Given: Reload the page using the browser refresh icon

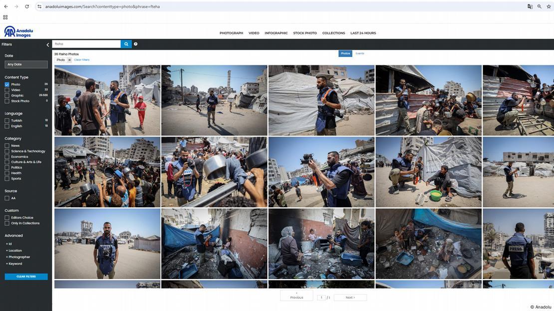Looking at the screenshot, I should coord(27,6).
